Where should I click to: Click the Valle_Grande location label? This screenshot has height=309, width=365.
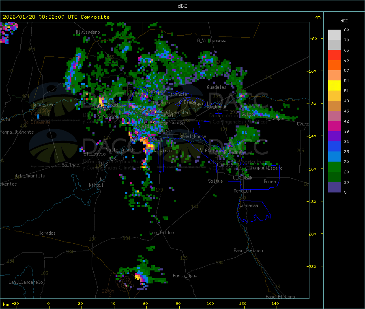(120, 150)
